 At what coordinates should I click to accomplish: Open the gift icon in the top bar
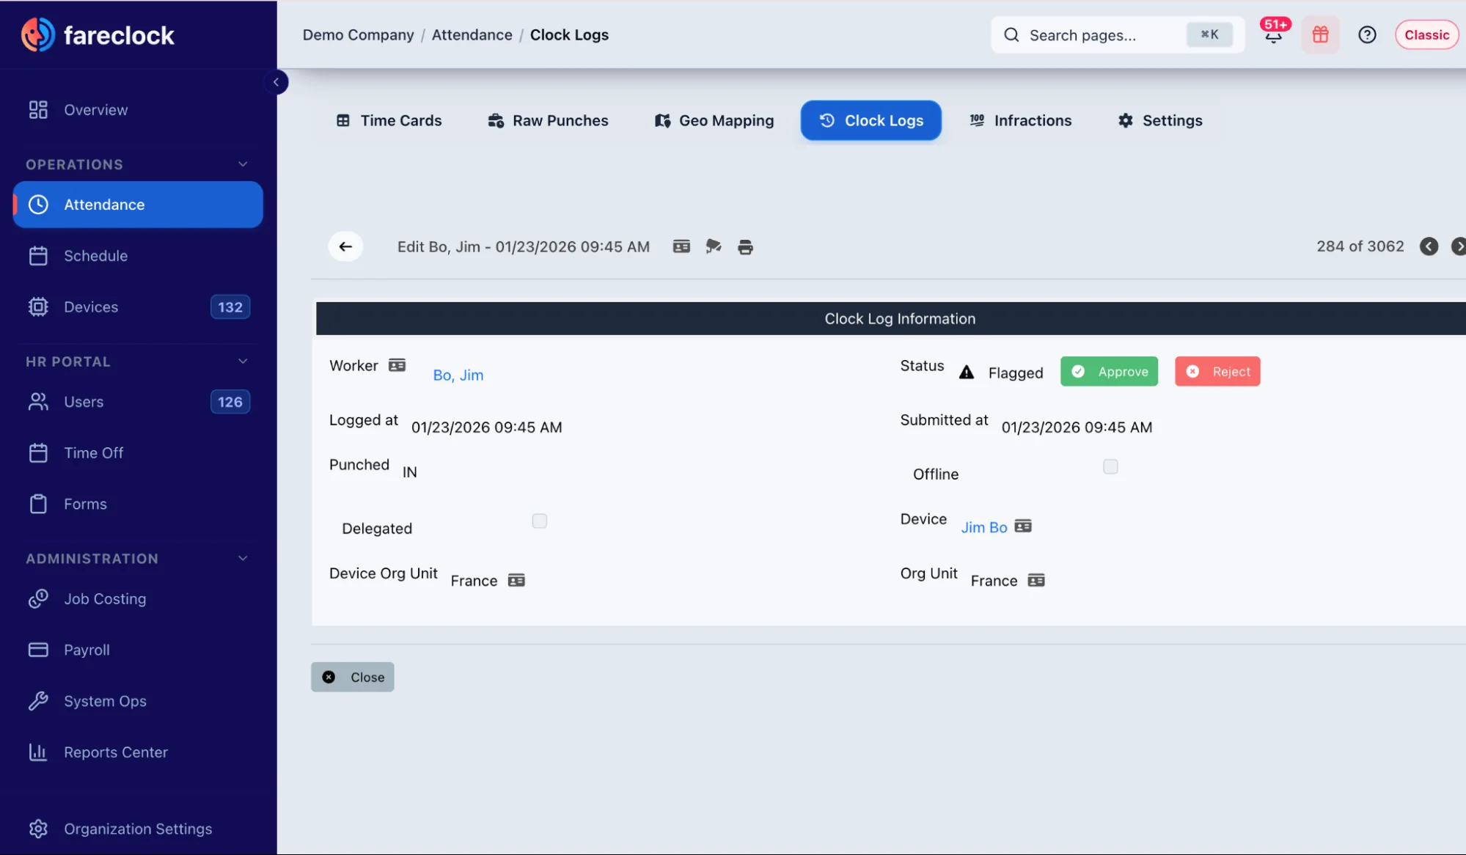pyautogui.click(x=1320, y=34)
